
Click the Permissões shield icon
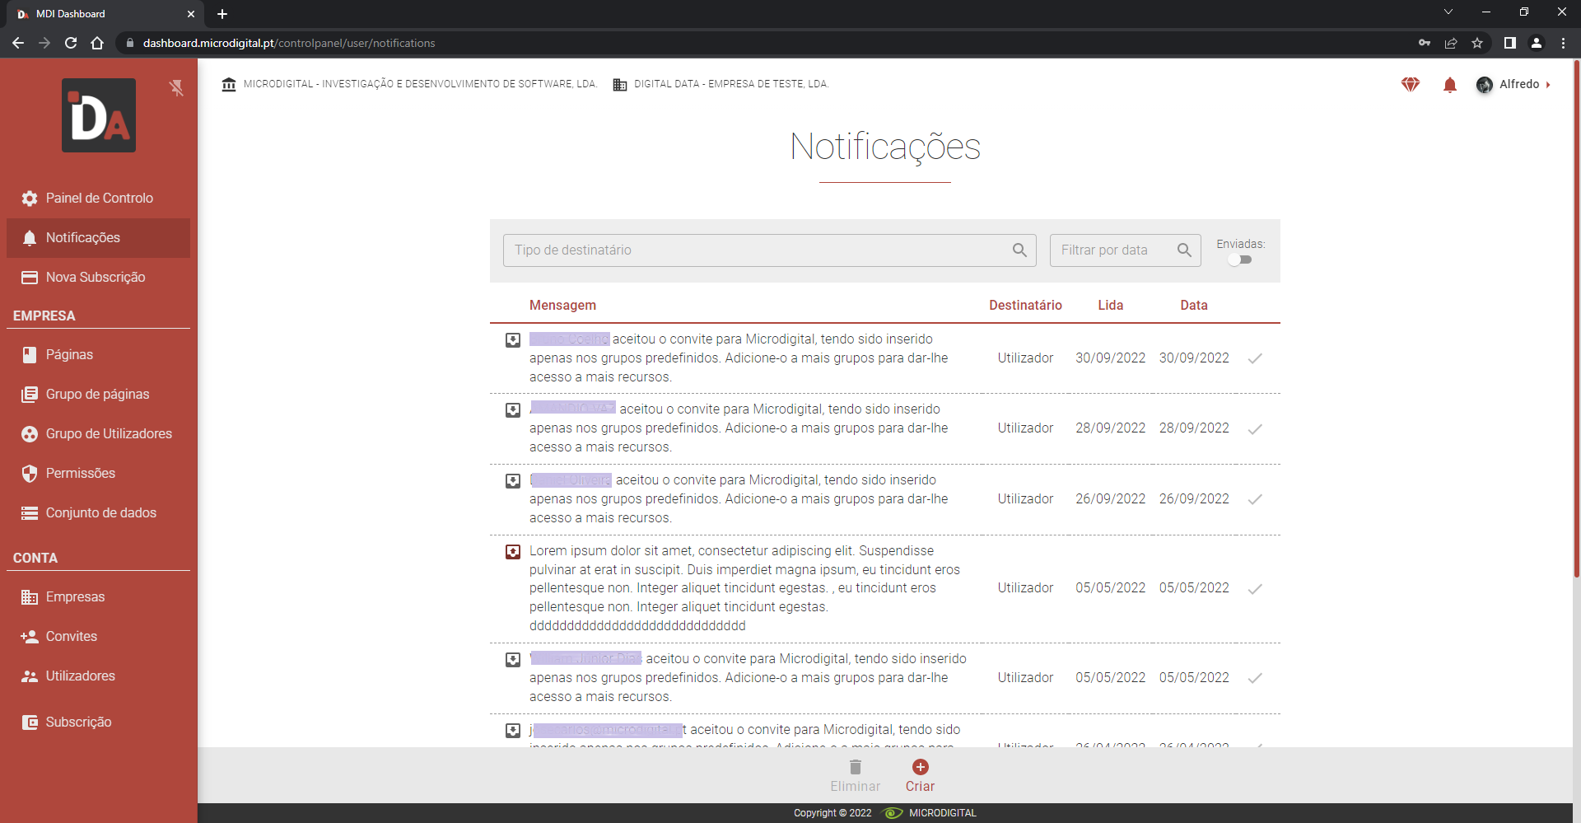click(x=30, y=473)
